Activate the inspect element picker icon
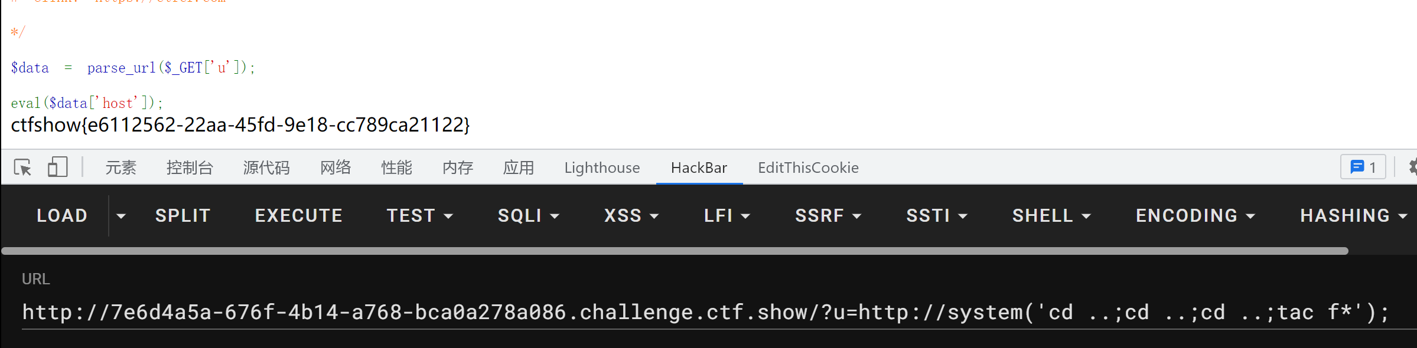This screenshot has height=348, width=1417. pyautogui.click(x=22, y=168)
